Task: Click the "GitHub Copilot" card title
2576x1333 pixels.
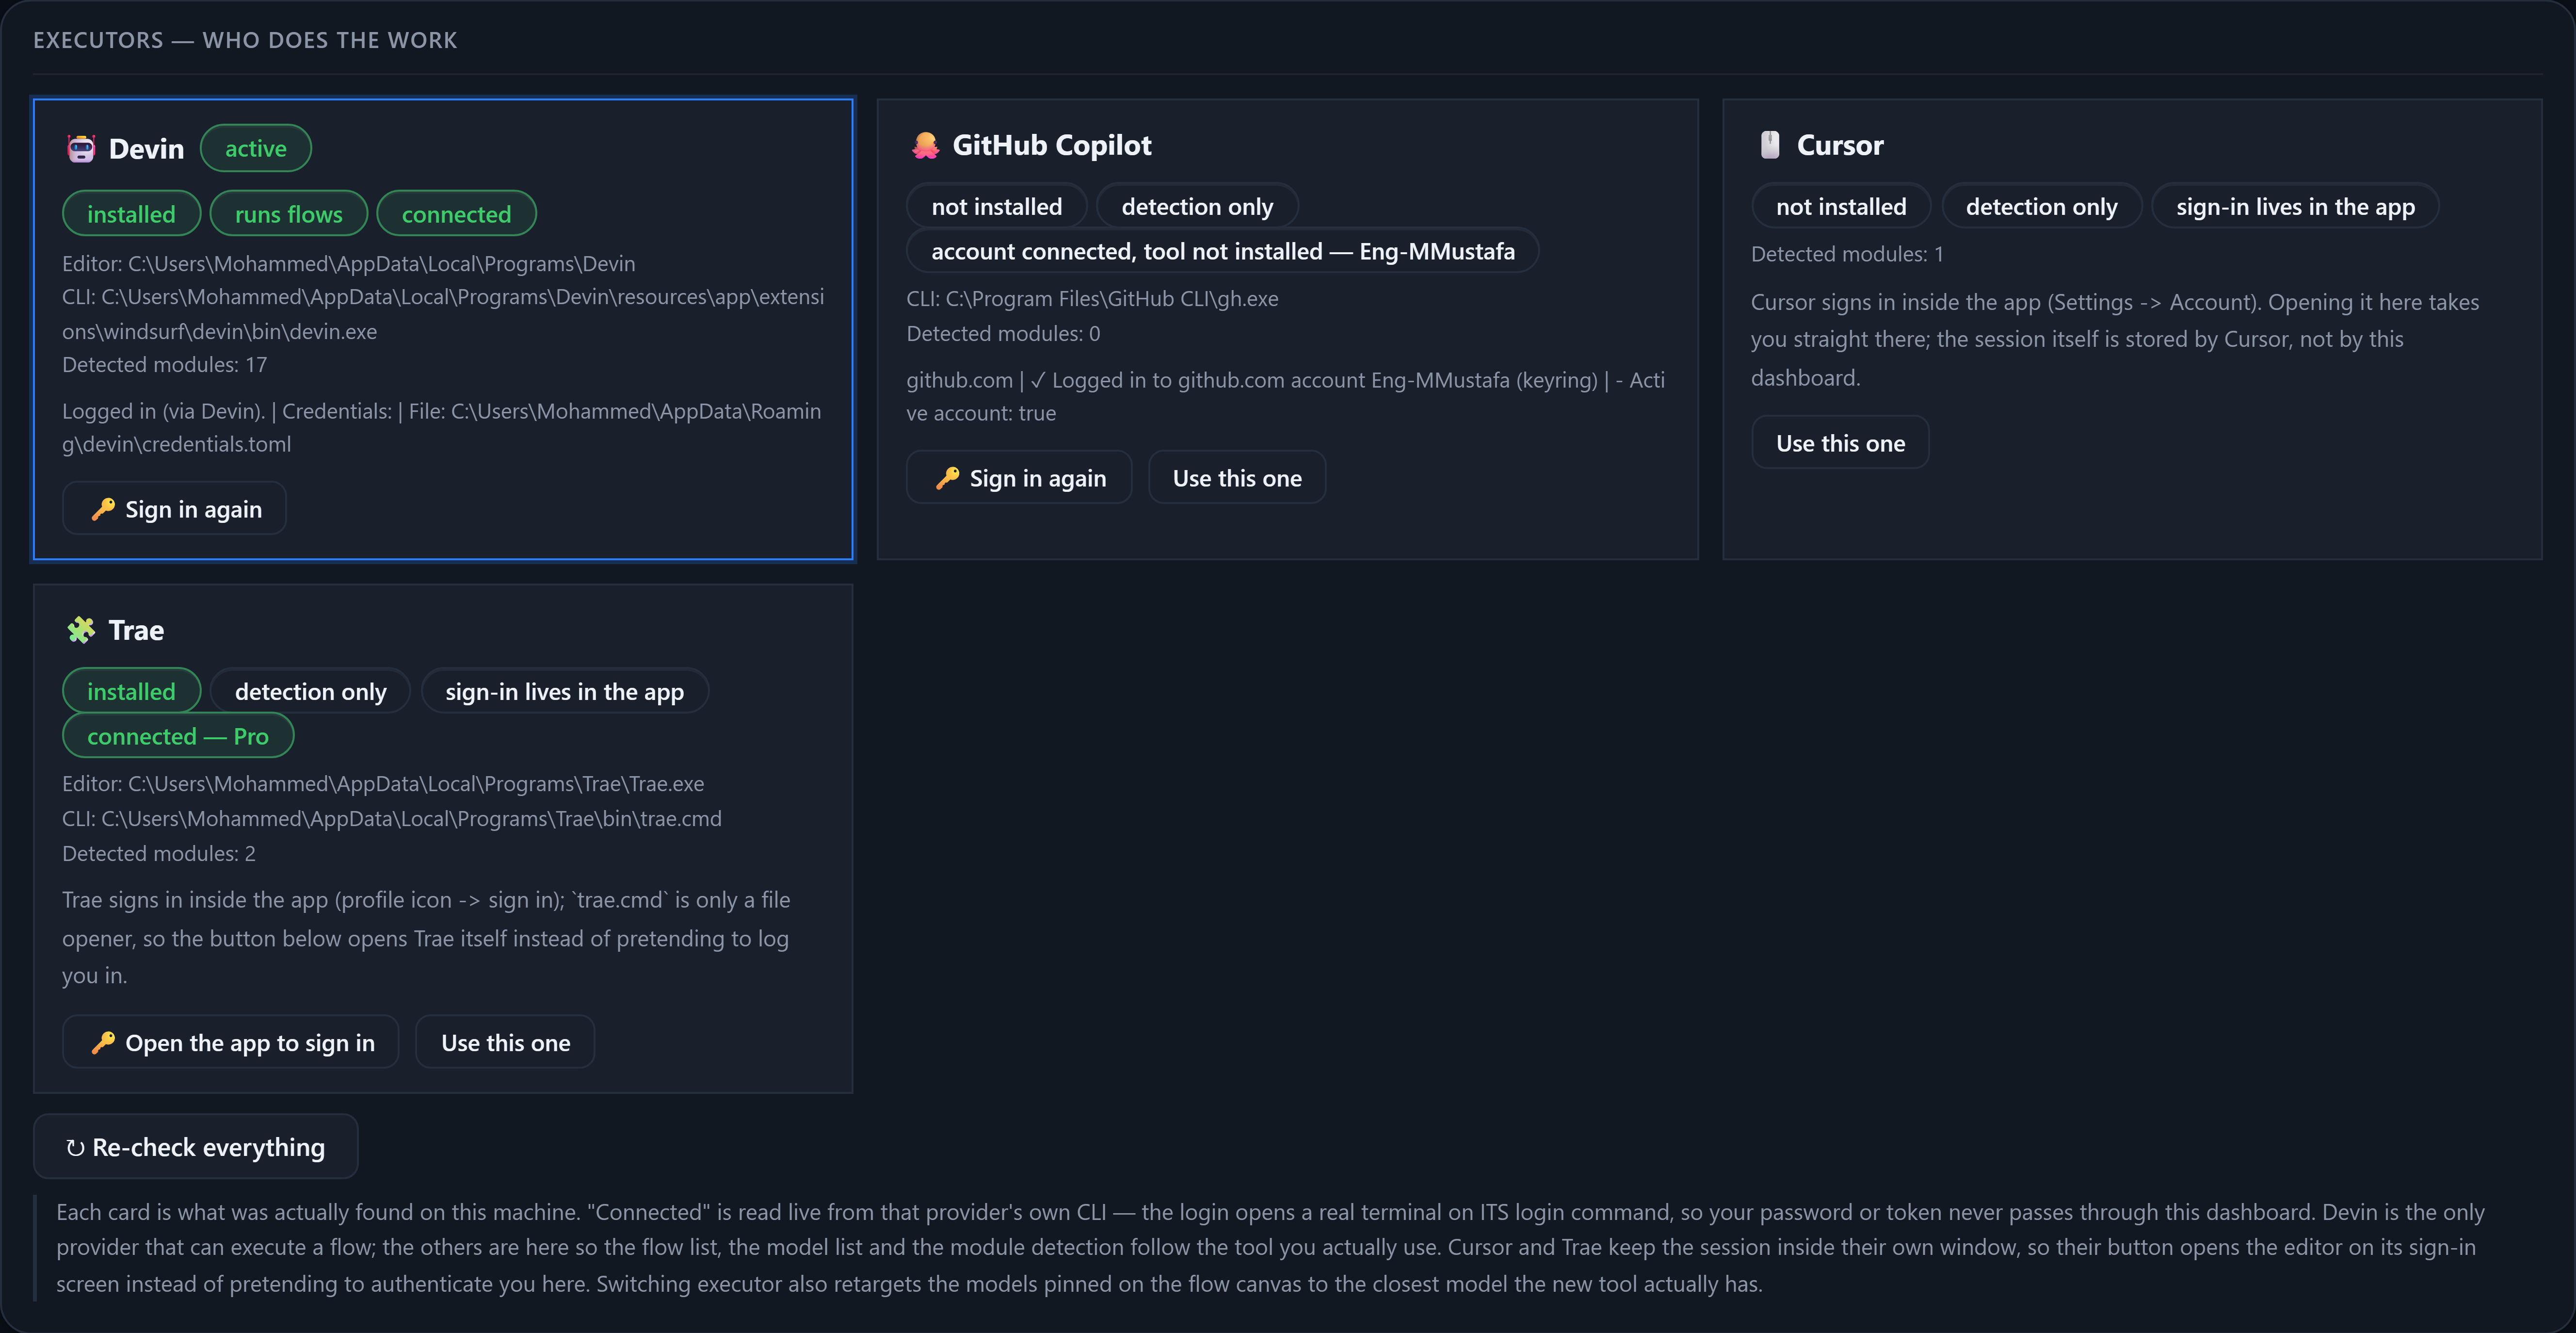Action: click(x=1052, y=146)
